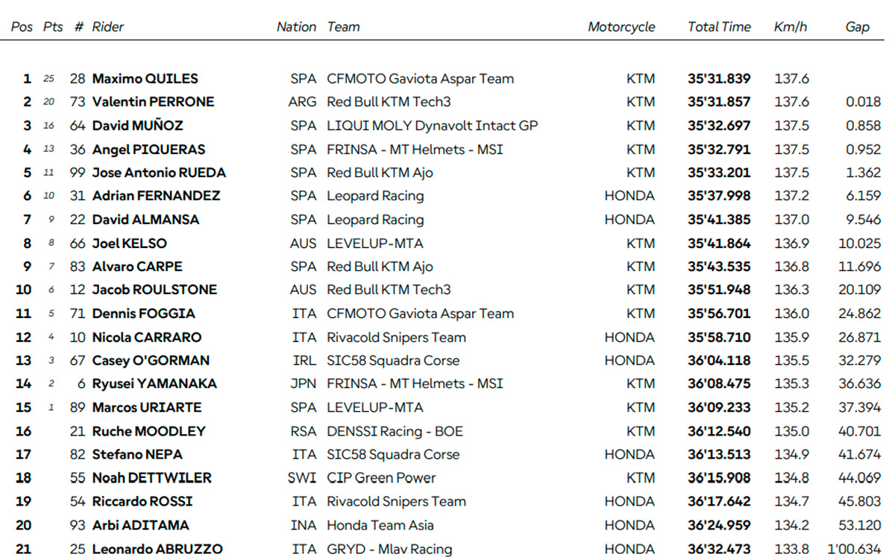The image size is (895, 557).
Task: Click the Nation column header
Action: (x=296, y=27)
